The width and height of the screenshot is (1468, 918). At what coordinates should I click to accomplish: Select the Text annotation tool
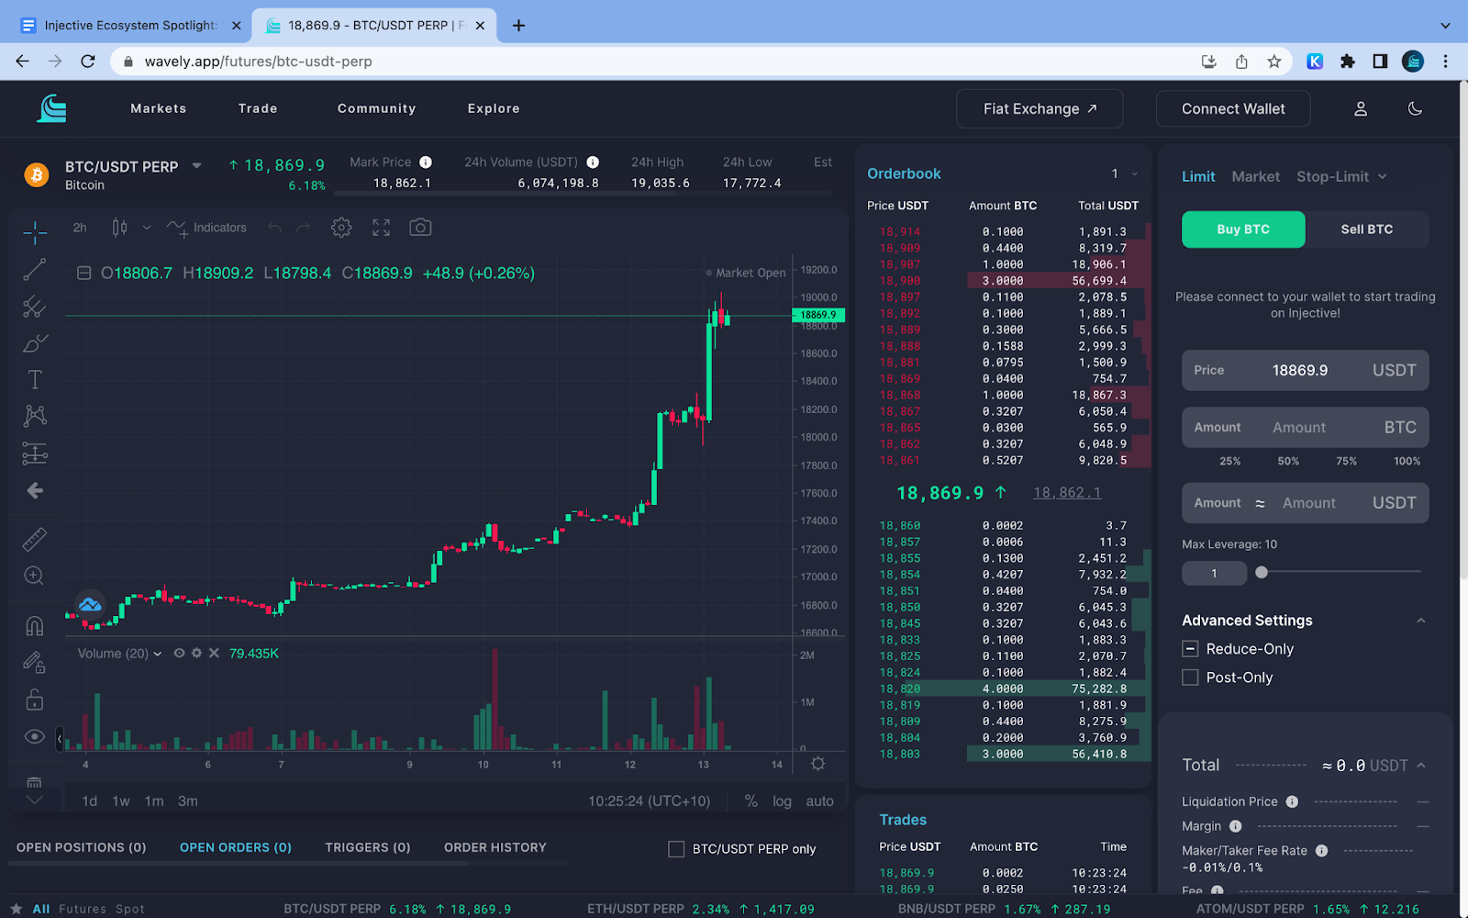35,380
